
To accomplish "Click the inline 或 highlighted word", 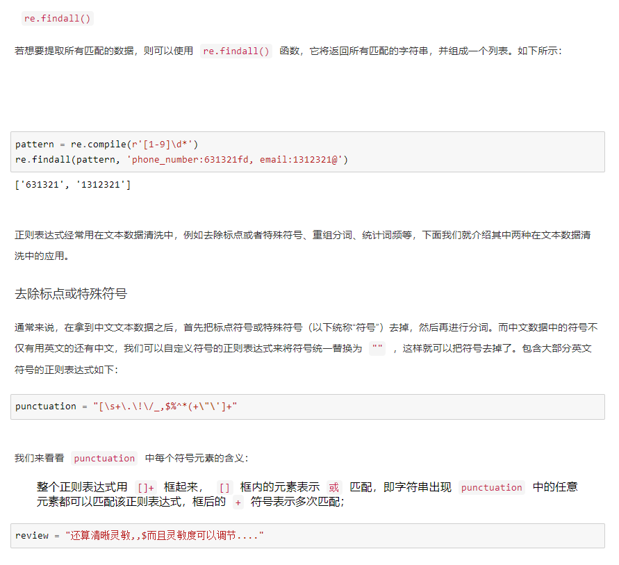I will [334, 488].
